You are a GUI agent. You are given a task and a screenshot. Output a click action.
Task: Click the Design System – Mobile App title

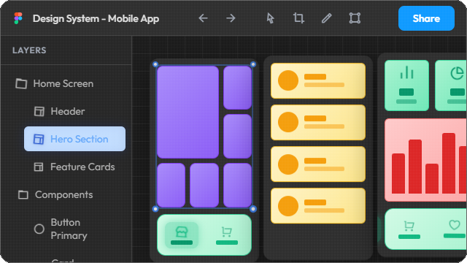(x=96, y=18)
